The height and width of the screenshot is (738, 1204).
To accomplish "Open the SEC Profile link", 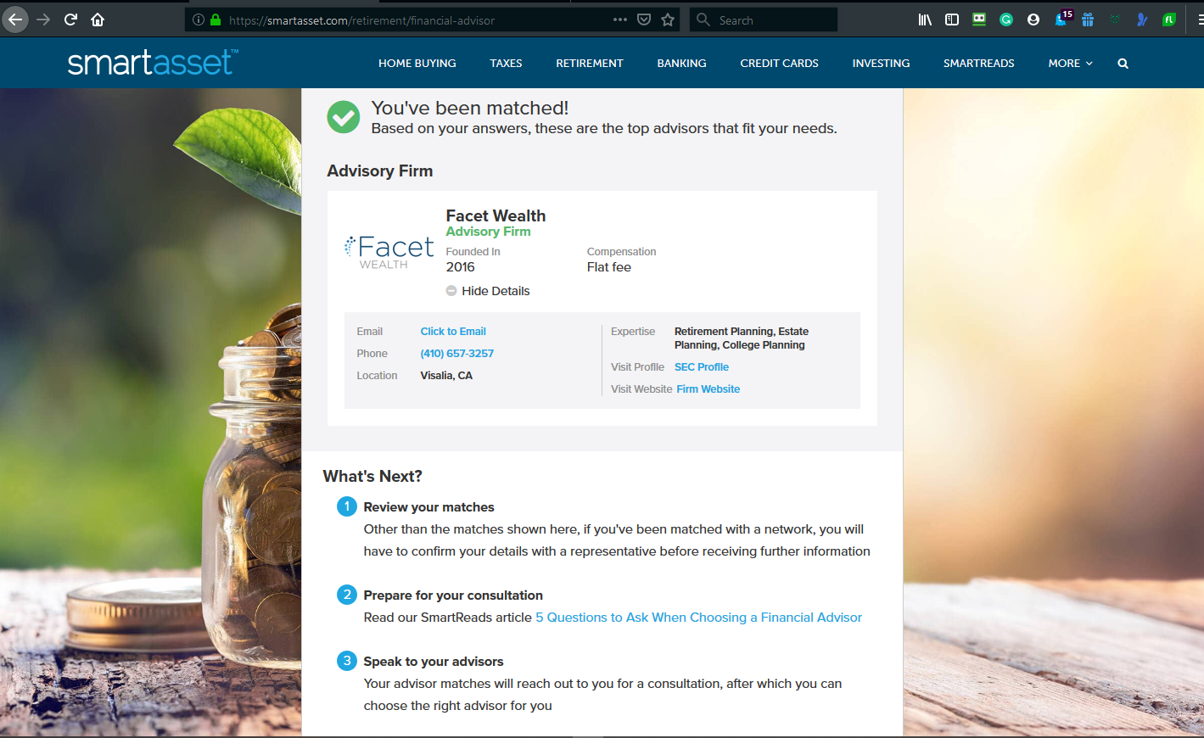I will pos(702,367).
